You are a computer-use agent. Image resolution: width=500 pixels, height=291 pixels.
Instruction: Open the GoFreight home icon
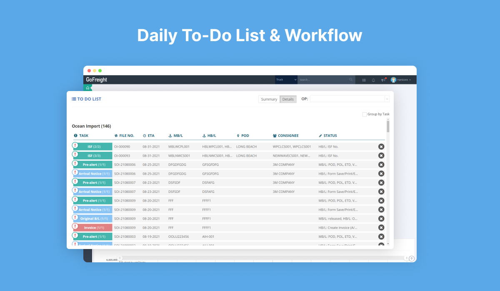tap(87, 88)
